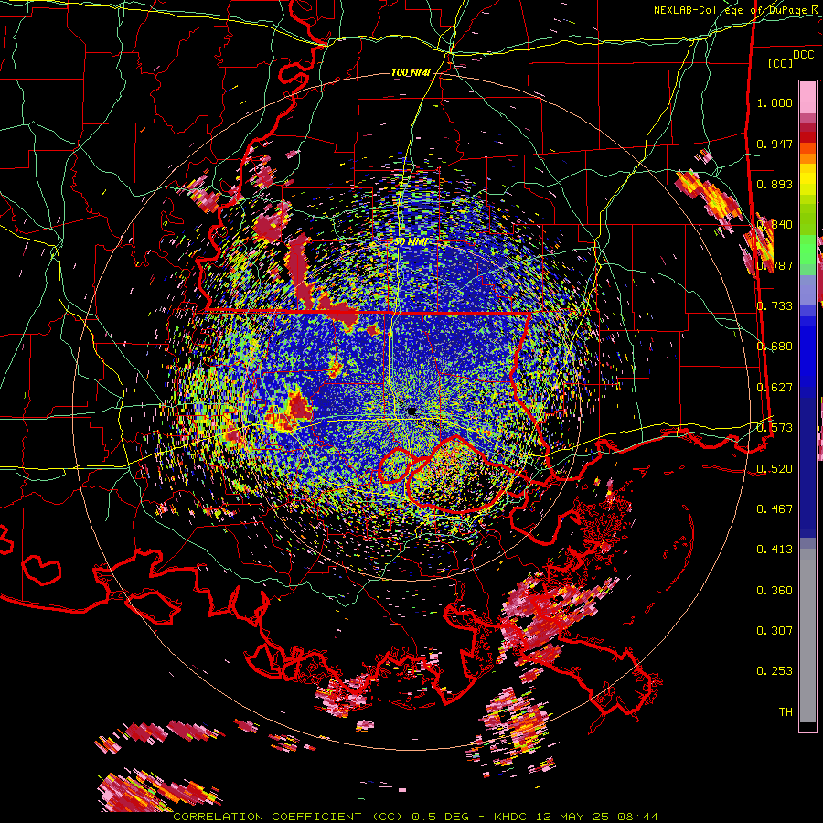Image resolution: width=823 pixels, height=823 pixels.
Task: Pick the gray color bar segment
Action: (x=807, y=636)
